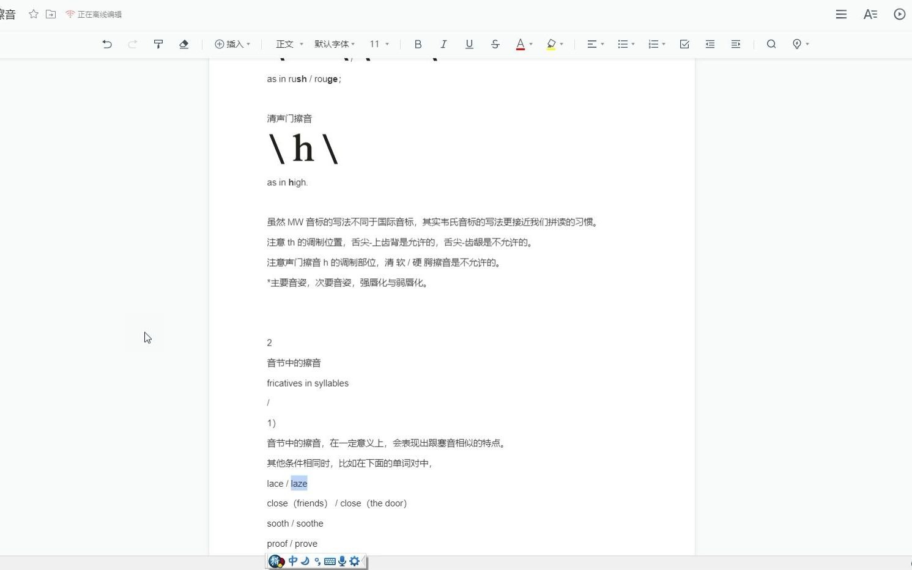Click the heading 清声门擦音
Image resolution: width=912 pixels, height=570 pixels.
tap(289, 118)
